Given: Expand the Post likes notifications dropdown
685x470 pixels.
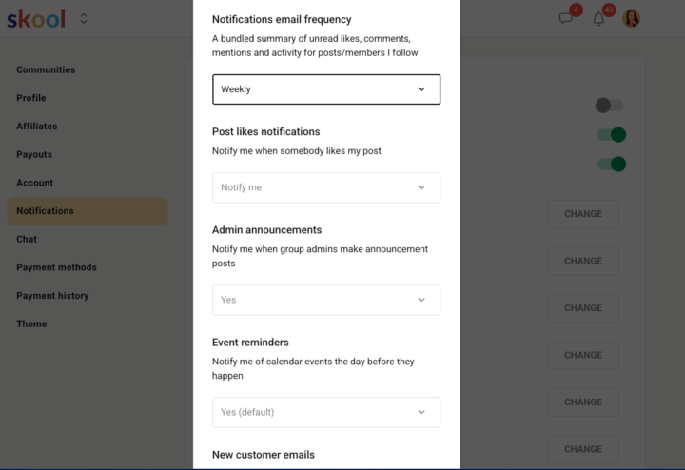Looking at the screenshot, I should coord(325,187).
